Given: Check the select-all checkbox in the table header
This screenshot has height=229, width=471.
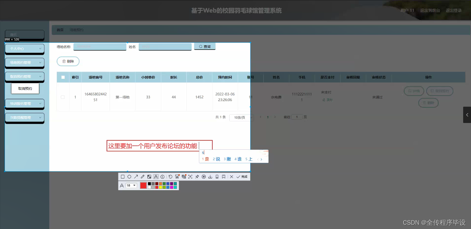Looking at the screenshot, I should 63,77.
